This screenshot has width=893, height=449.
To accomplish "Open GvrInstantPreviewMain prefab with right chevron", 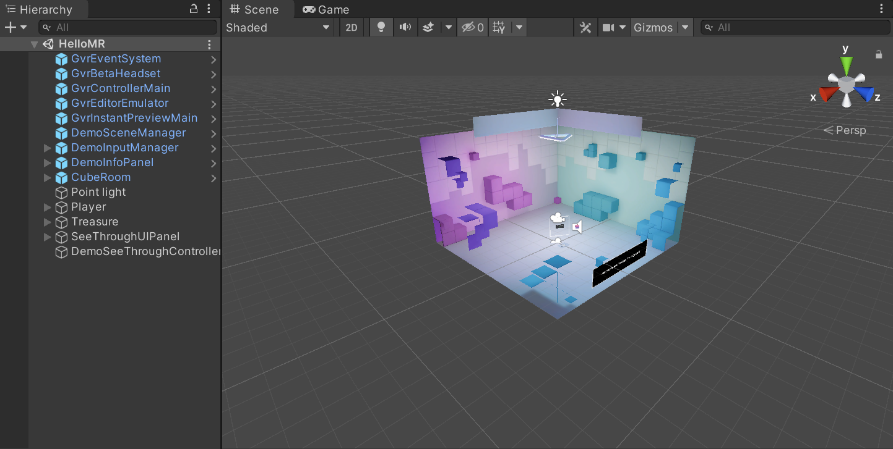I will (x=214, y=119).
